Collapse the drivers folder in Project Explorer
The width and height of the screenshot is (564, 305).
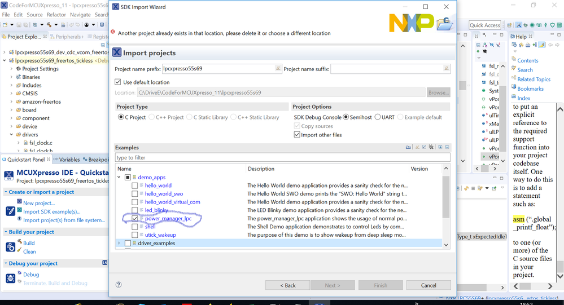(11, 135)
